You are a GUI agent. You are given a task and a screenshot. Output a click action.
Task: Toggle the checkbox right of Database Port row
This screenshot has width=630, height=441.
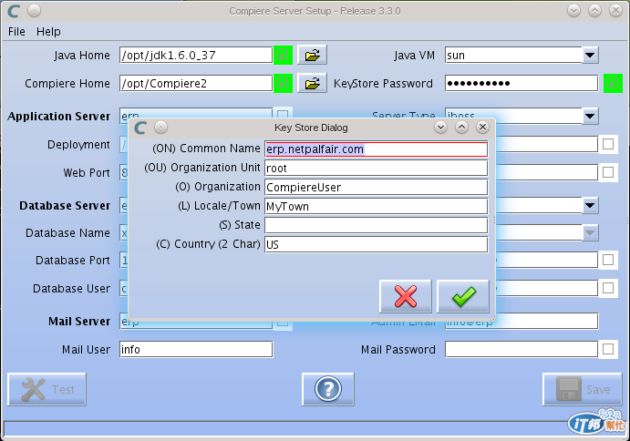[x=608, y=260]
